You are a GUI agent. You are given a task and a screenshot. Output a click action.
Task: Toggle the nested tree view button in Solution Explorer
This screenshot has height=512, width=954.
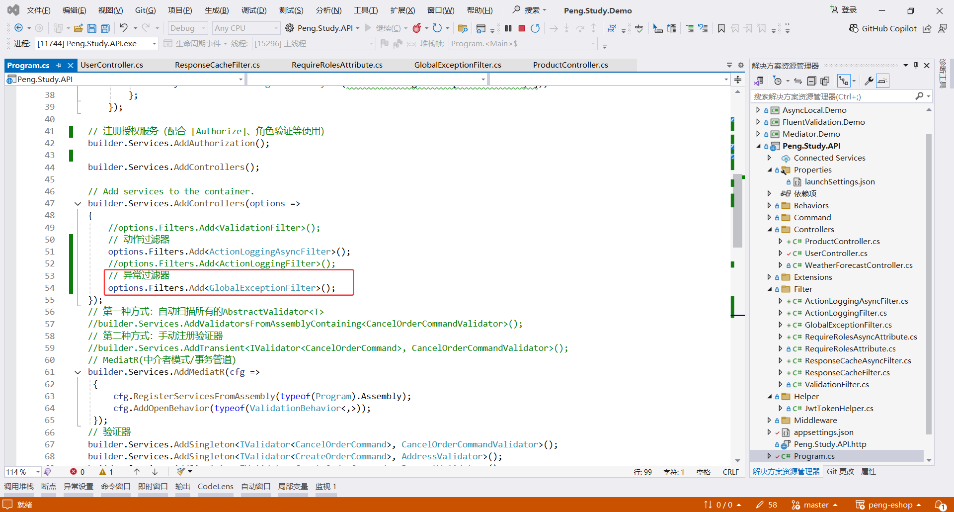(844, 81)
